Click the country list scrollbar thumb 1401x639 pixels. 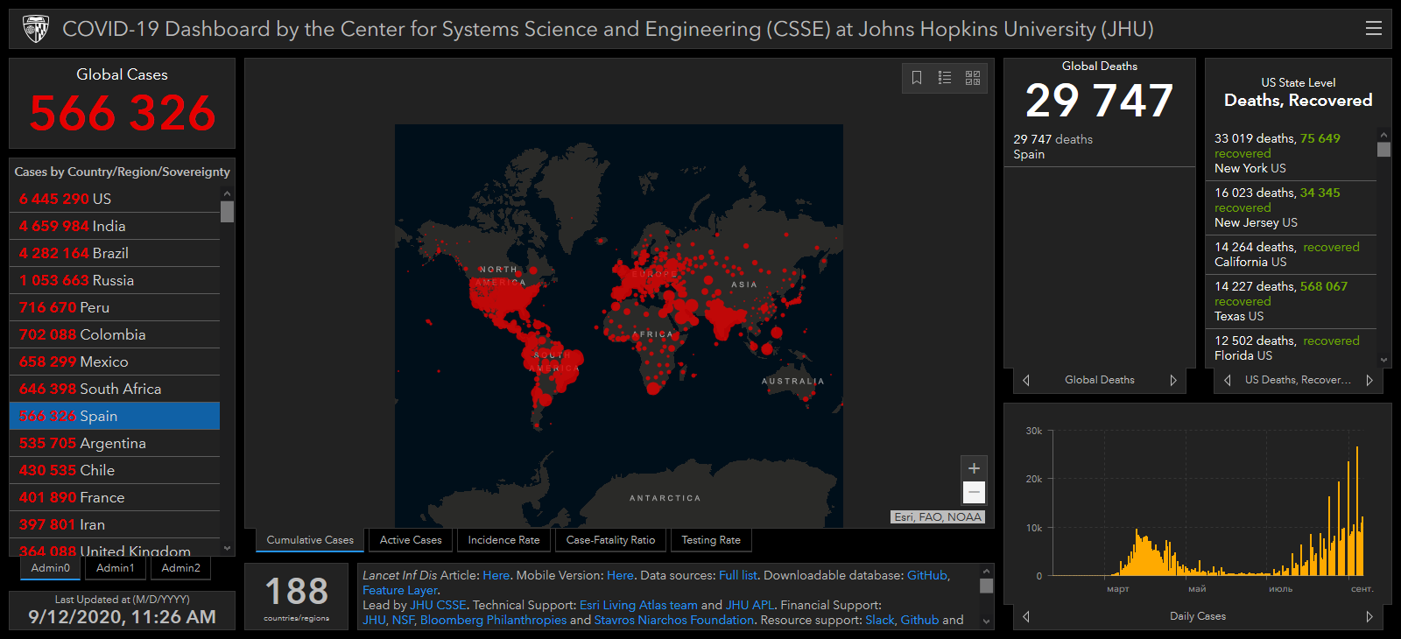(x=227, y=212)
